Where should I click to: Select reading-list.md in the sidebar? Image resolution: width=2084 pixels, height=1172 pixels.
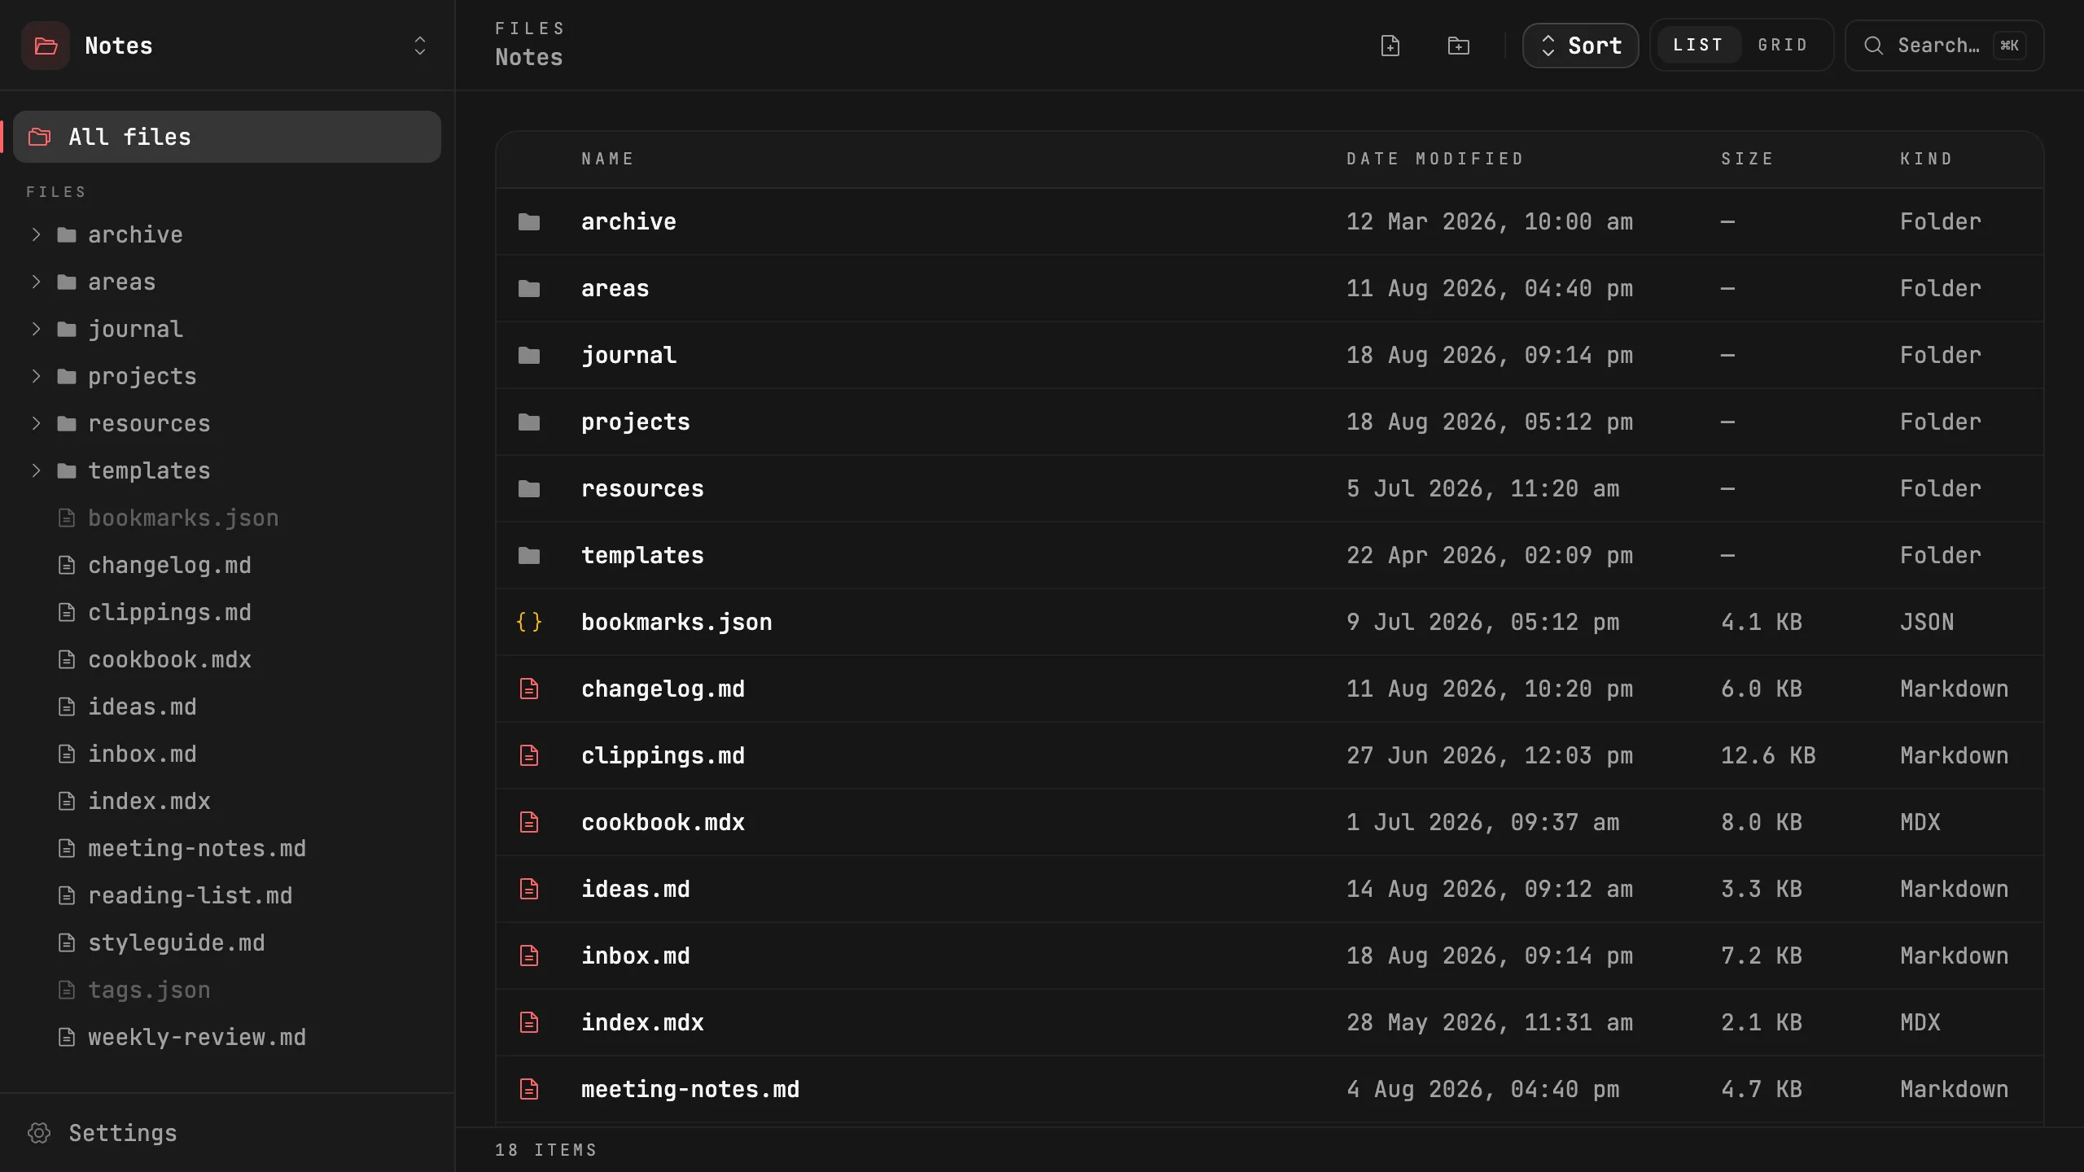point(227,895)
